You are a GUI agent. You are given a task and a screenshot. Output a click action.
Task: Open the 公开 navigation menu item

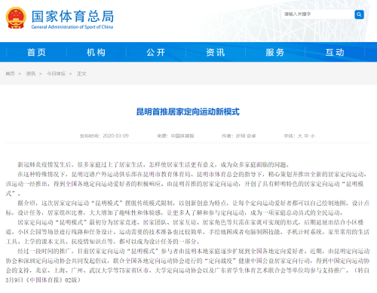[156, 52]
